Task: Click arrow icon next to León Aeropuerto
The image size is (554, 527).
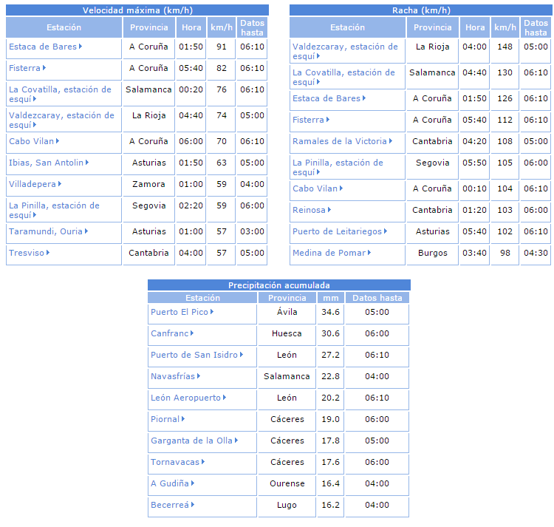Action: pyautogui.click(x=225, y=398)
